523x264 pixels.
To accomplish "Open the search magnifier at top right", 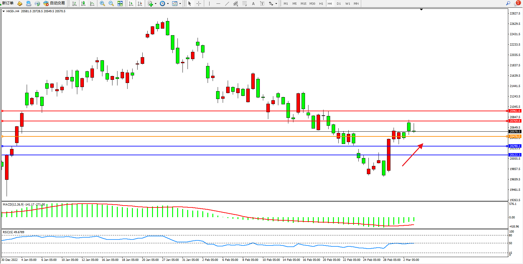I will coord(508,3).
